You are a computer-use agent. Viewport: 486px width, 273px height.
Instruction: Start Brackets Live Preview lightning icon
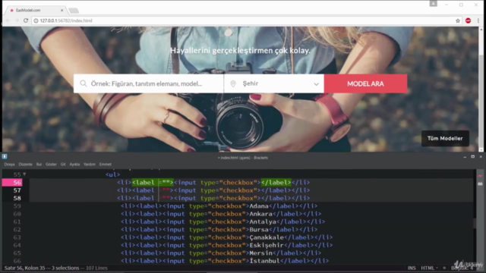(480, 176)
